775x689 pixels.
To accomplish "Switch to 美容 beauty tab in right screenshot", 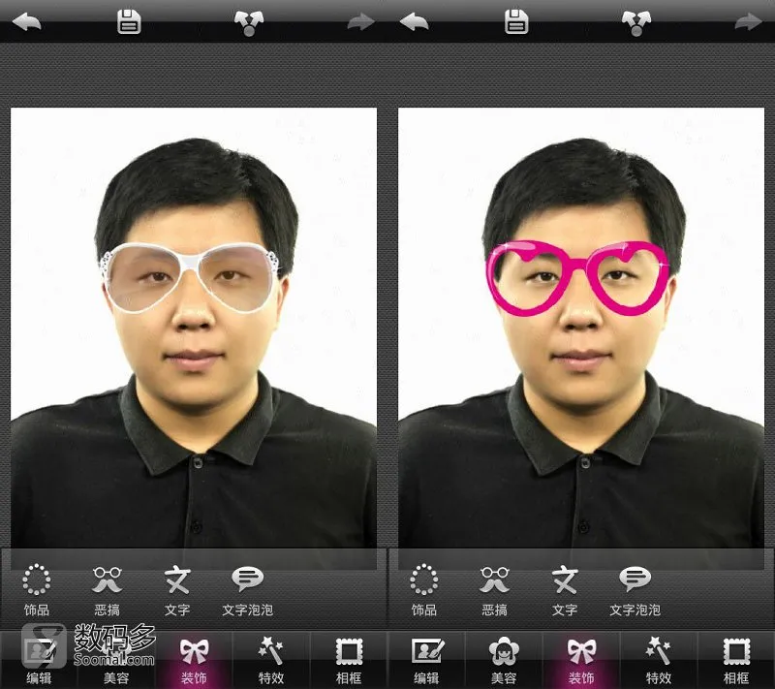I will 504,660.
